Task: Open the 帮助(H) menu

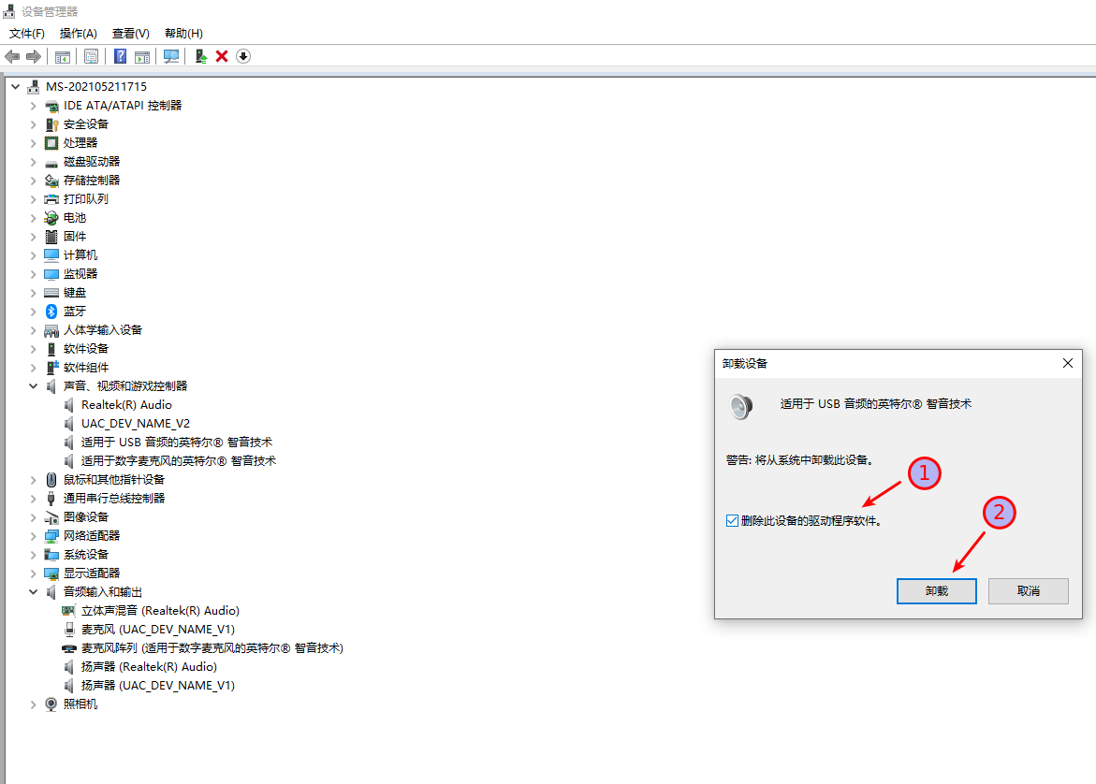Action: [183, 34]
